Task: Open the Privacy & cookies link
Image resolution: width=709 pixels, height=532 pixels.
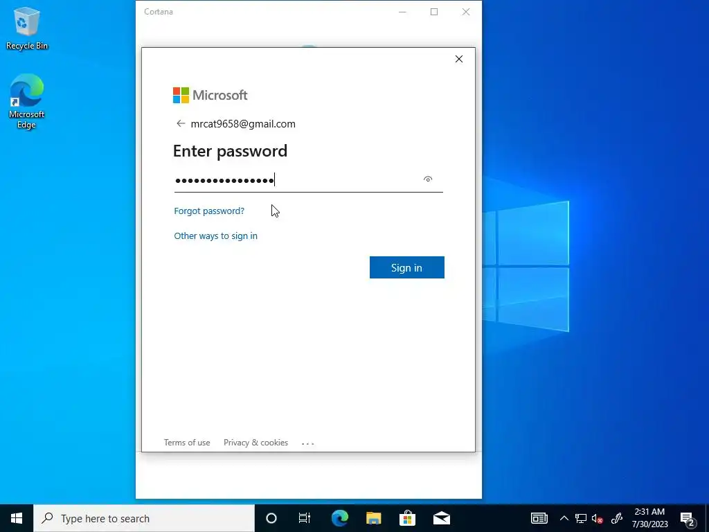Action: [255, 443]
